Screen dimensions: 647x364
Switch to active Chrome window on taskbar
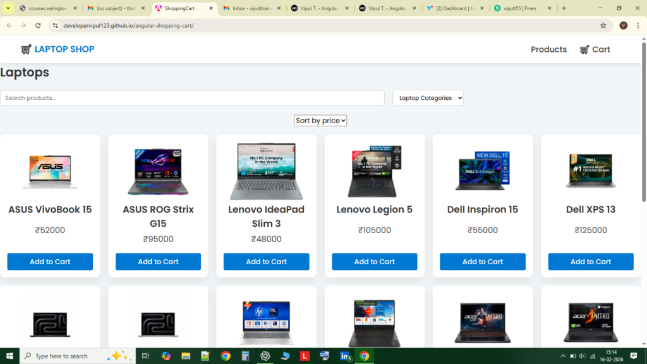365,356
